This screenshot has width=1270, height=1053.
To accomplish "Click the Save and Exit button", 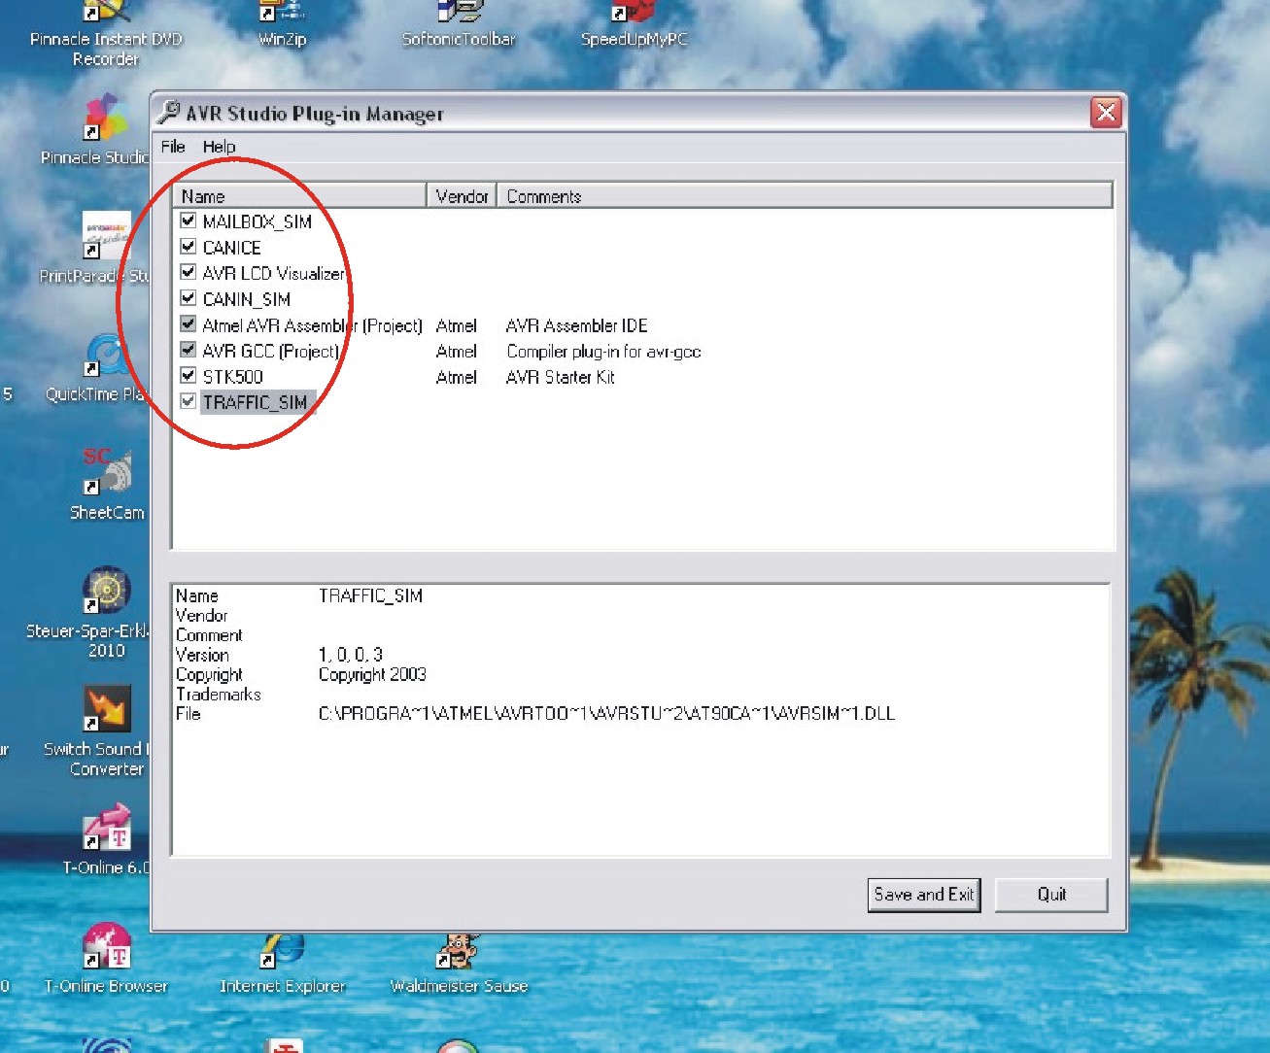I will coord(923,895).
